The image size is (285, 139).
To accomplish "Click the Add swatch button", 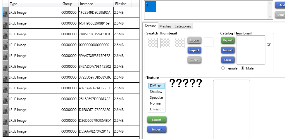I will pyautogui.click(x=280, y=5).
